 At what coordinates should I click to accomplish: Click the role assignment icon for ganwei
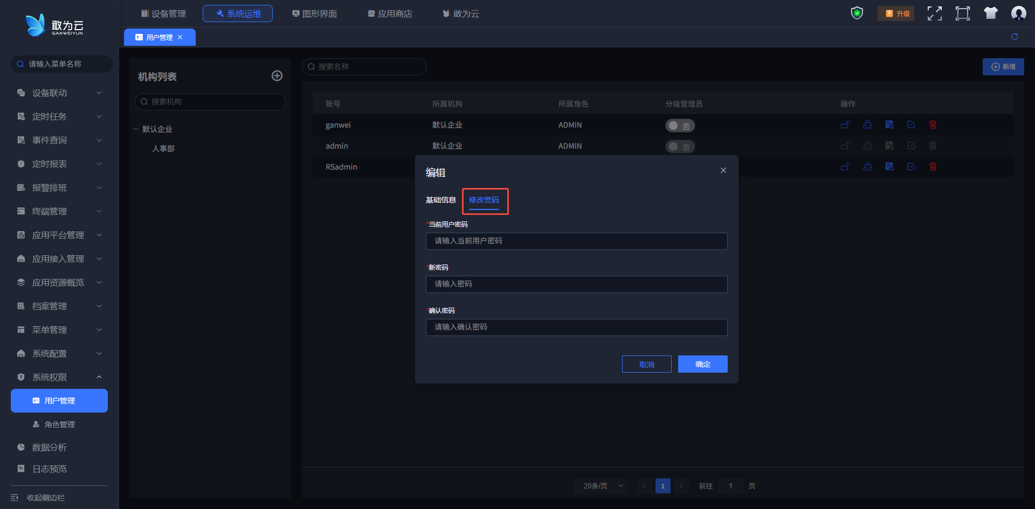click(868, 125)
